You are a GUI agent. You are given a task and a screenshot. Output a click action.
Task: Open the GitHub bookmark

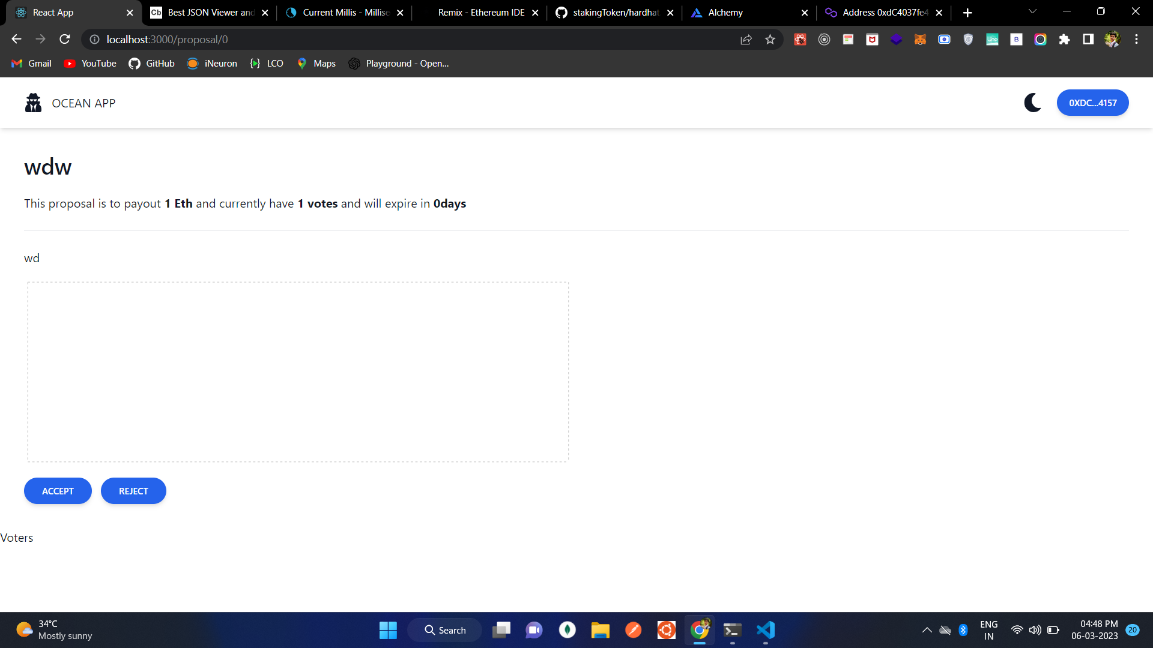[x=152, y=64]
